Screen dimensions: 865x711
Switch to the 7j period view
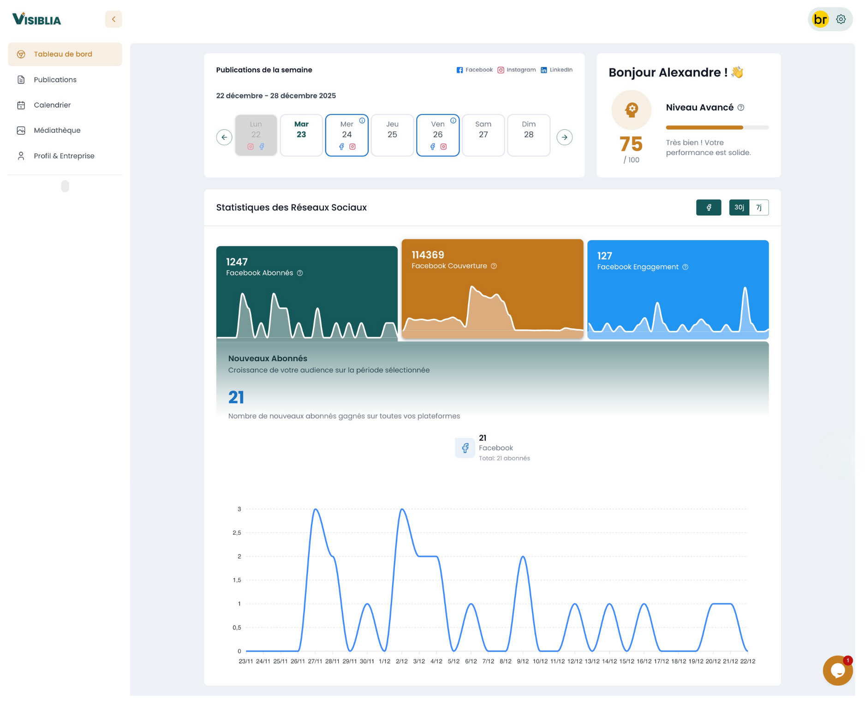(758, 207)
